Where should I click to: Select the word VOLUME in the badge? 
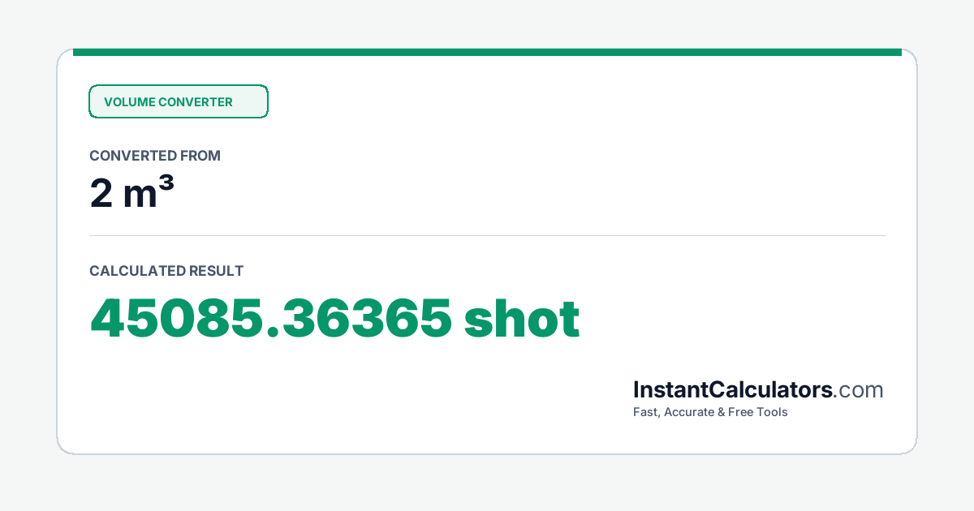click(x=129, y=102)
